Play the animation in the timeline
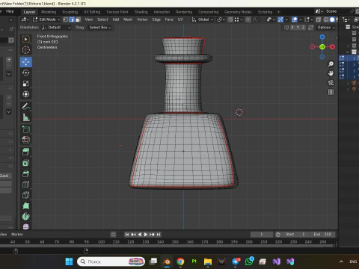 [x=146, y=235]
